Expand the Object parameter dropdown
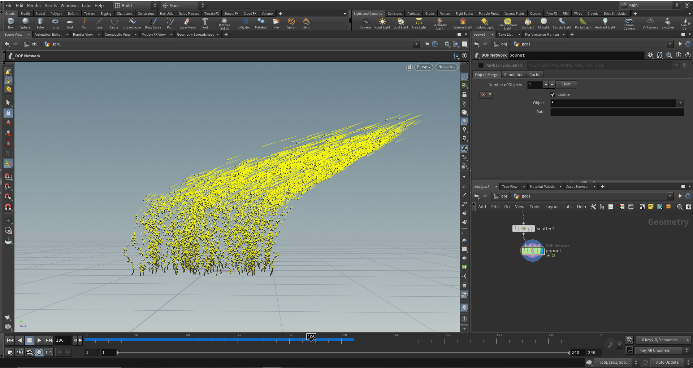The width and height of the screenshot is (693, 368). pyautogui.click(x=680, y=103)
